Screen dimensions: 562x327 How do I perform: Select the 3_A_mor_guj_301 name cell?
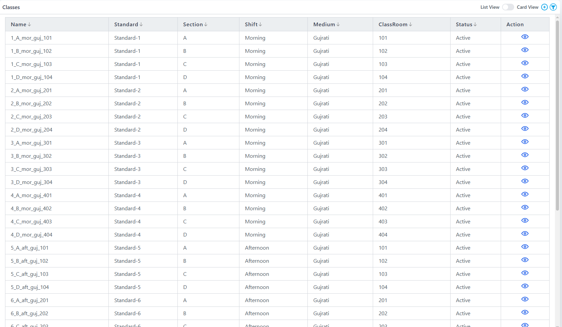click(31, 143)
